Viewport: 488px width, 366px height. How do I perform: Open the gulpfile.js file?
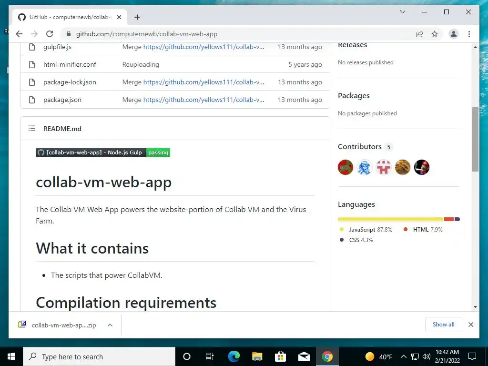pyautogui.click(x=57, y=47)
